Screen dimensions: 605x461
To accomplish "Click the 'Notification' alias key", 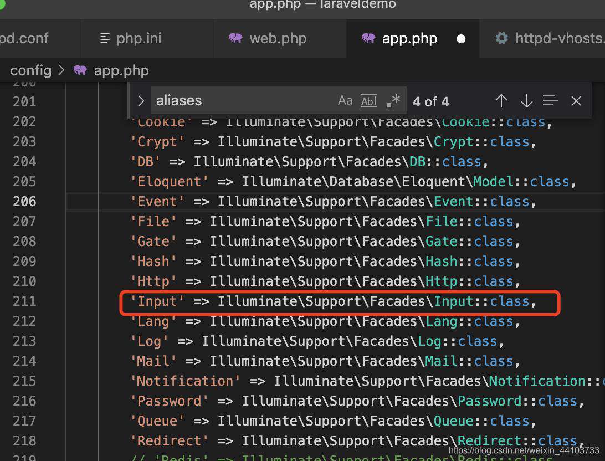I will [x=185, y=382].
